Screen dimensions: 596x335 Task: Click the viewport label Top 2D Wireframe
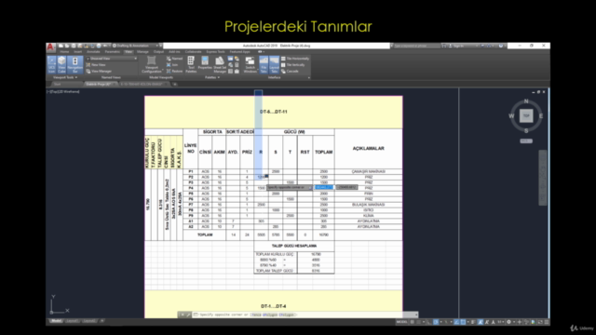(x=63, y=91)
